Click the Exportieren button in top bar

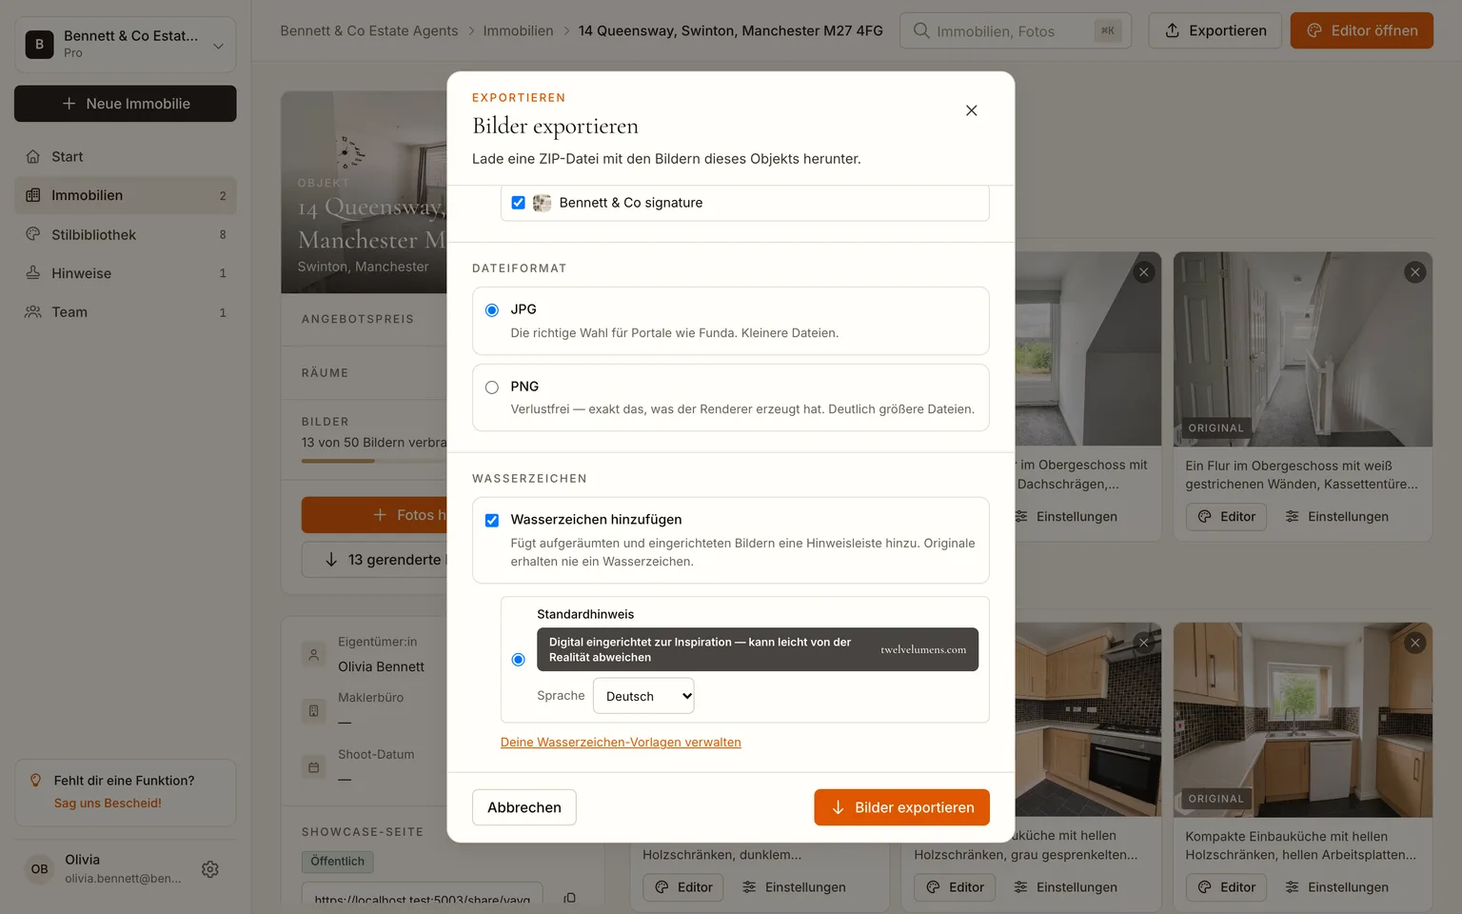(x=1215, y=30)
